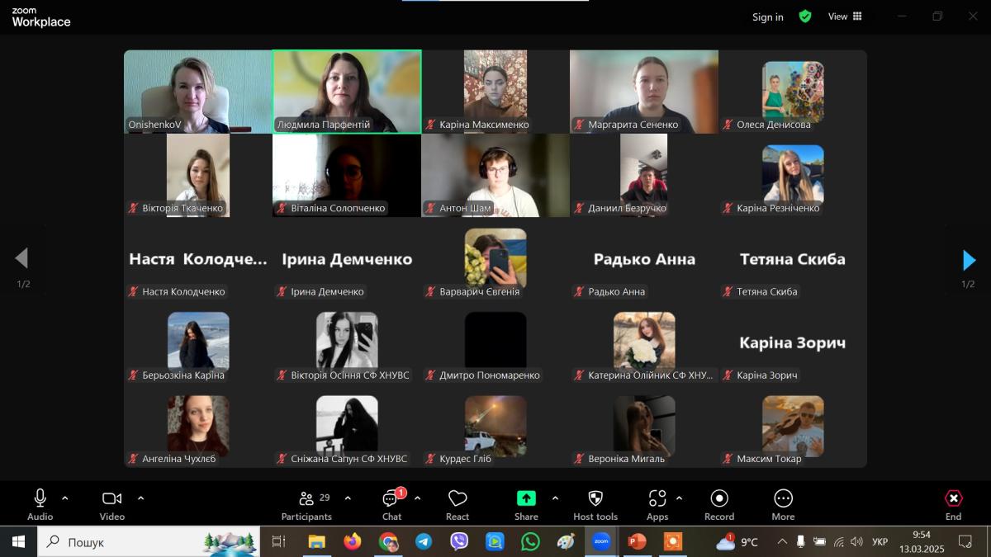Click the green Share screen icon
Image resolution: width=991 pixels, height=557 pixels.
pos(526,498)
